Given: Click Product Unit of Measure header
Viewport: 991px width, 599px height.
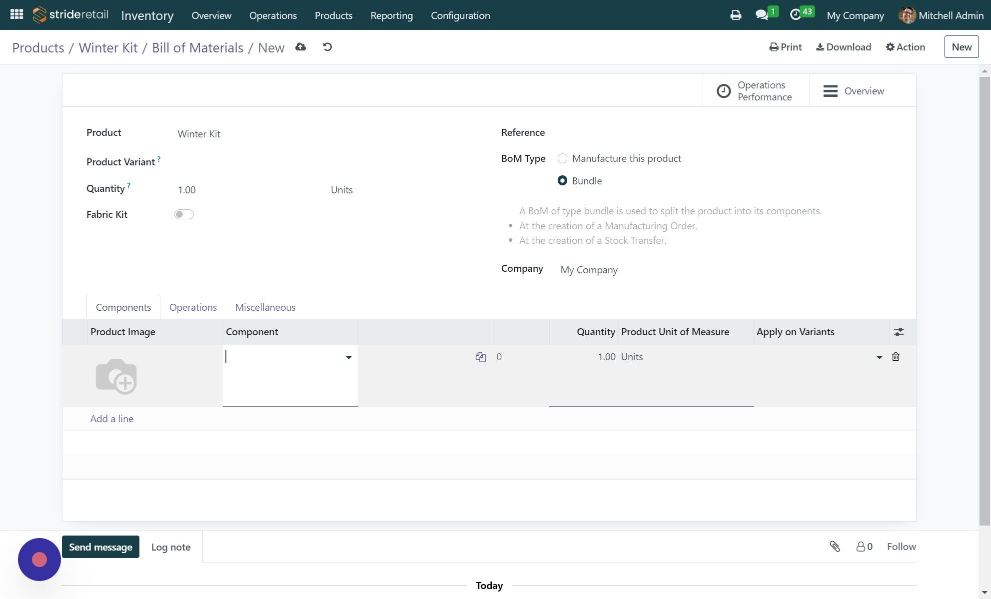Looking at the screenshot, I should (x=686, y=332).
